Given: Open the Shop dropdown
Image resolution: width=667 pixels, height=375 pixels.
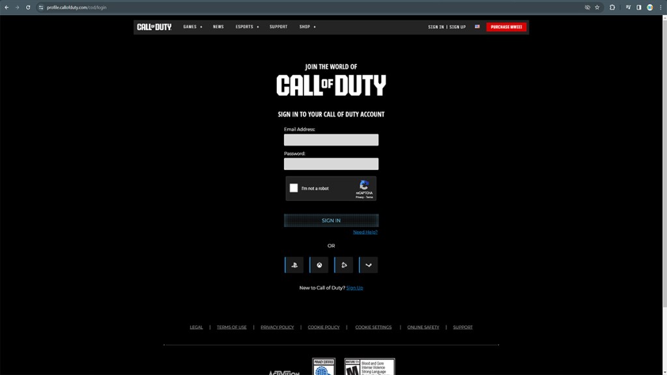Looking at the screenshot, I should tap(306, 27).
